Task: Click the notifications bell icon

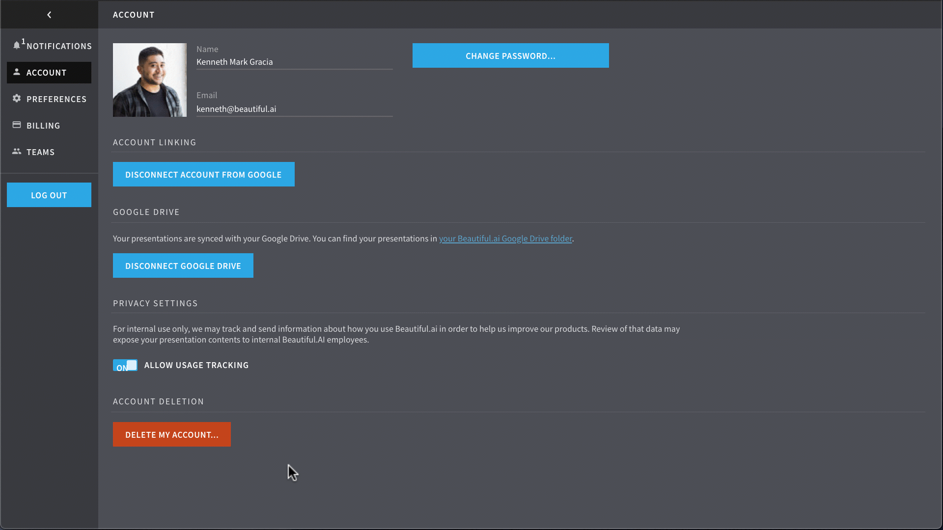Action: point(17,45)
